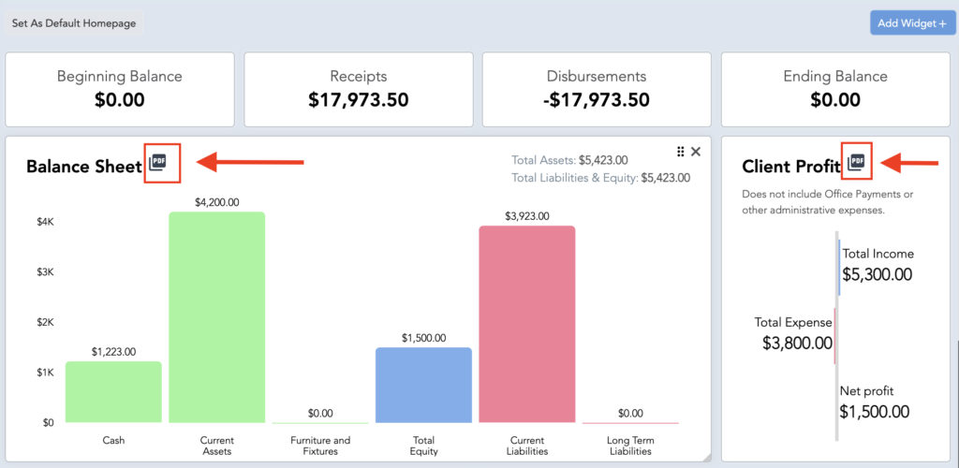Open the Beginning Balance card
The height and width of the screenshot is (468, 959).
[x=120, y=89]
